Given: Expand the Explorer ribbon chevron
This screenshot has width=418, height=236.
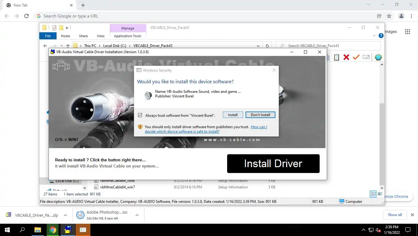Looking at the screenshot, I should [x=374, y=36].
